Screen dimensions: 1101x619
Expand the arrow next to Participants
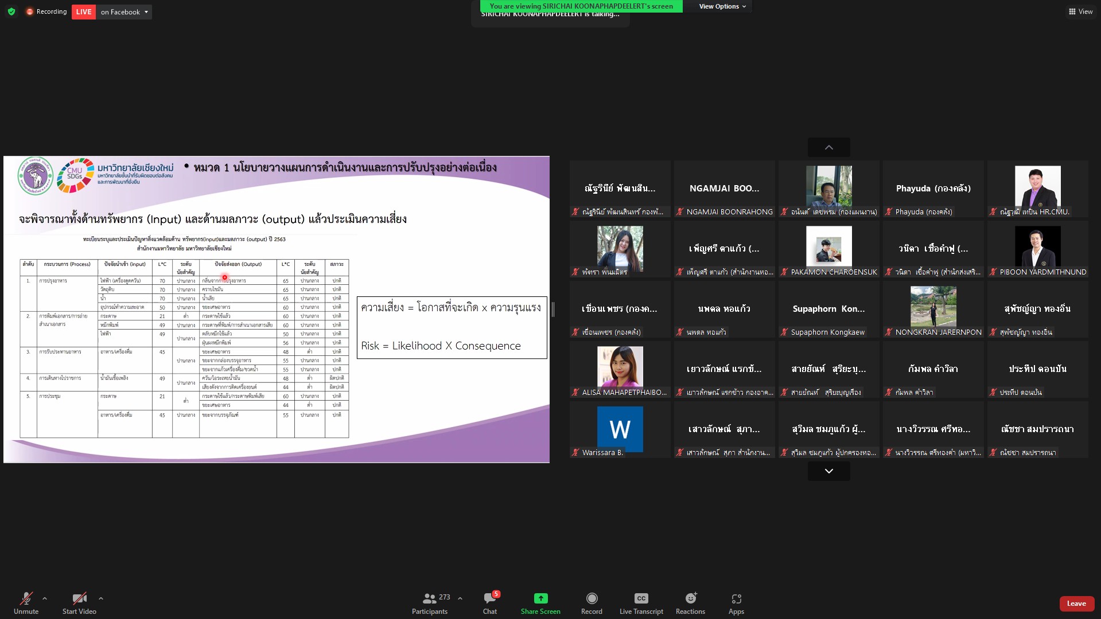(x=460, y=598)
